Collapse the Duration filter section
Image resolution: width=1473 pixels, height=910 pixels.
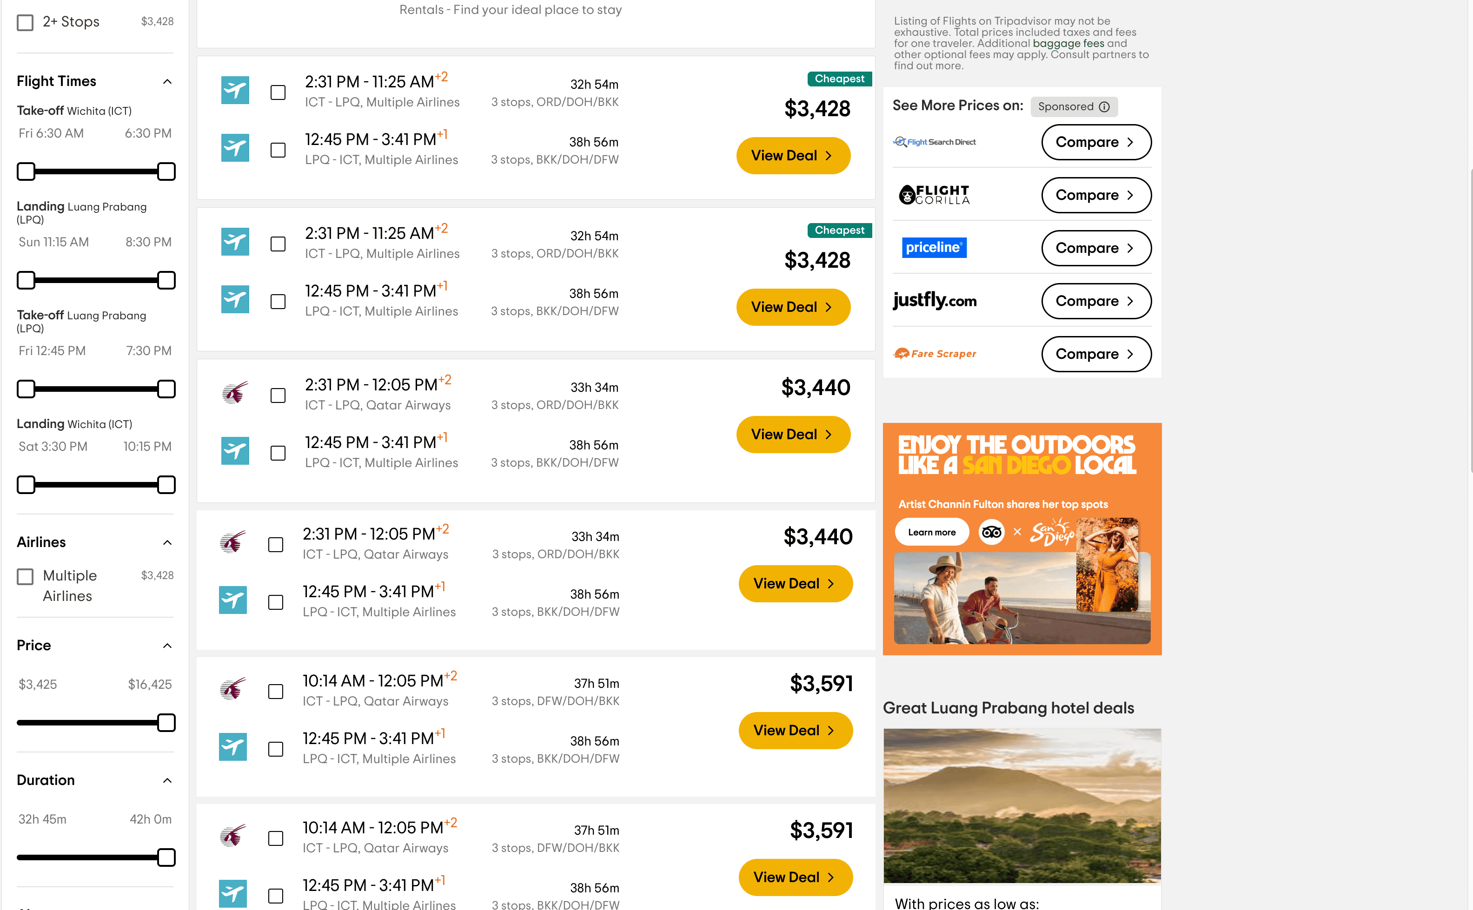(x=167, y=780)
